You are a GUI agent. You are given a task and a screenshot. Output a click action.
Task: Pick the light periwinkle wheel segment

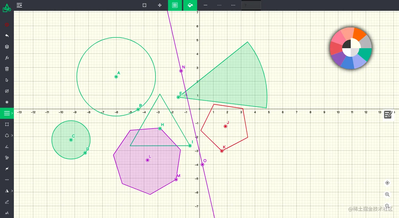[359, 61]
